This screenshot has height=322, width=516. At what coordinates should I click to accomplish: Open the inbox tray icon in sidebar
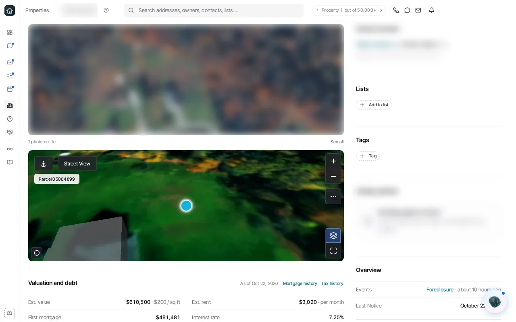pyautogui.click(x=10, y=62)
